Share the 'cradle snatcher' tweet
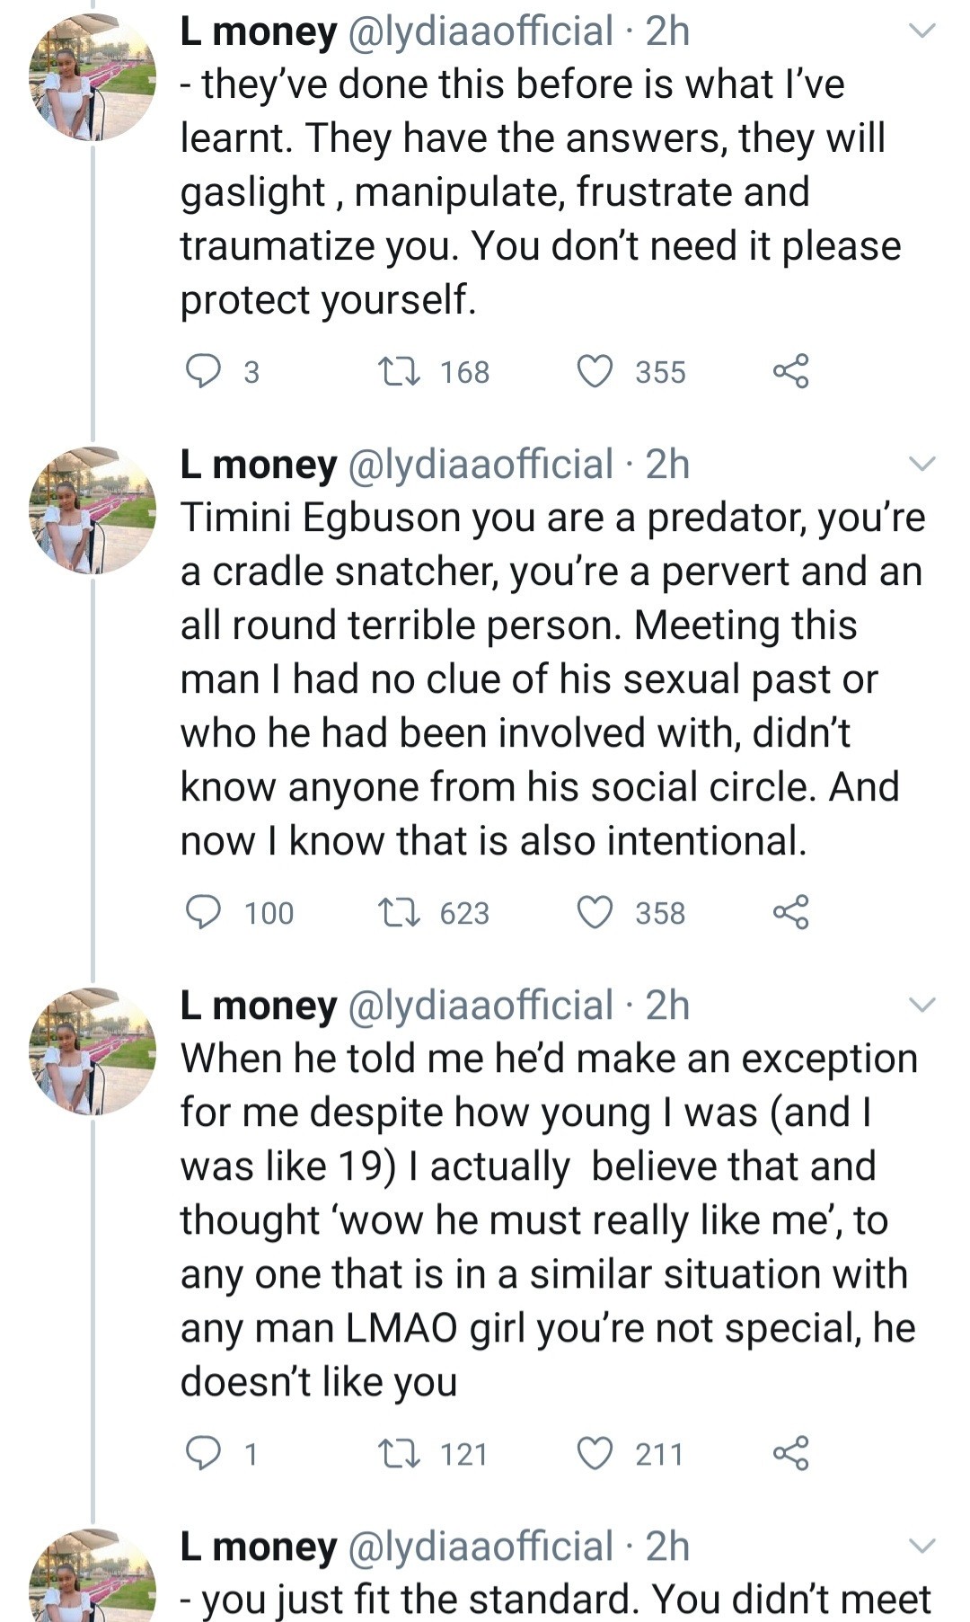Image resolution: width=970 pixels, height=1622 pixels. pos(790,912)
